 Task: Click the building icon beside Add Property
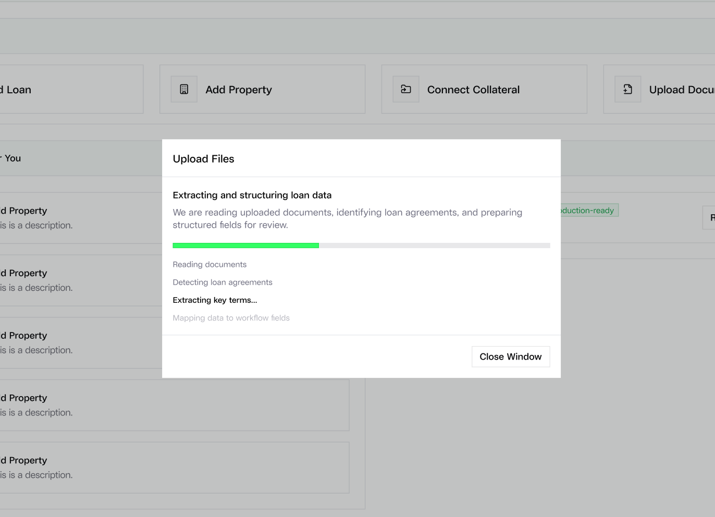[x=184, y=89]
